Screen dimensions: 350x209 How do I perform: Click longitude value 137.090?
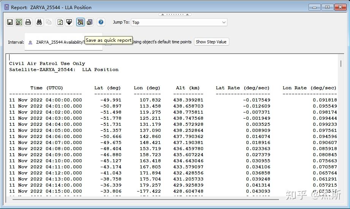point(150,130)
